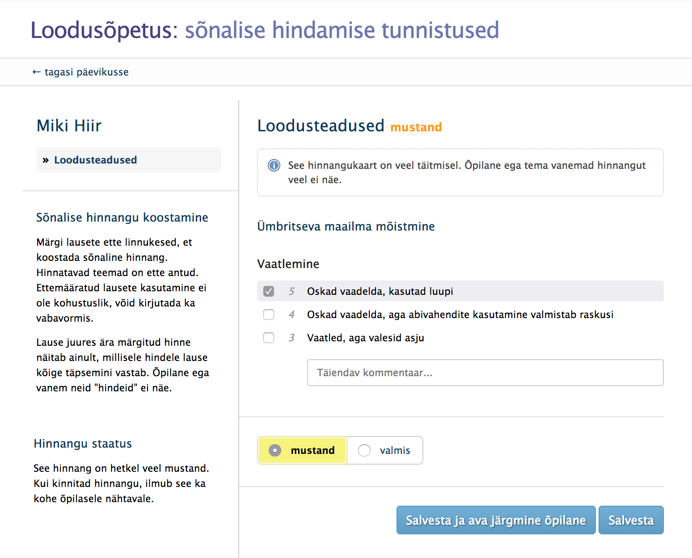
Task: Click the 'Hinnangu staatus' section heading
Action: [x=82, y=444]
